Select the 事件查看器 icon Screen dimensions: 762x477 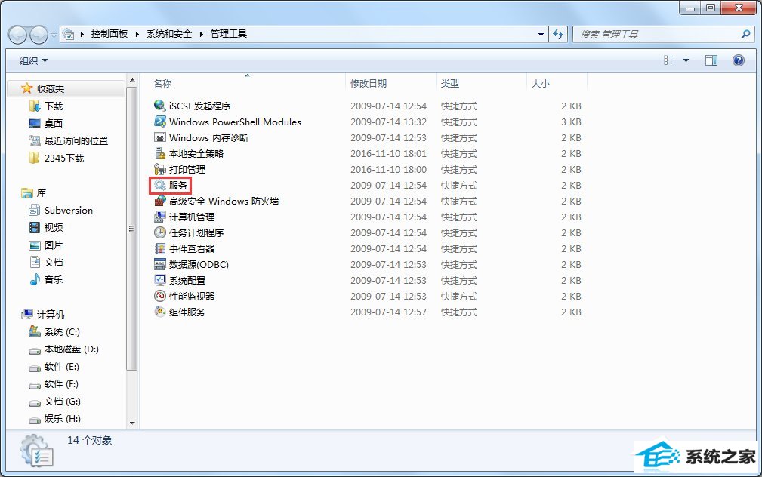pyautogui.click(x=159, y=248)
